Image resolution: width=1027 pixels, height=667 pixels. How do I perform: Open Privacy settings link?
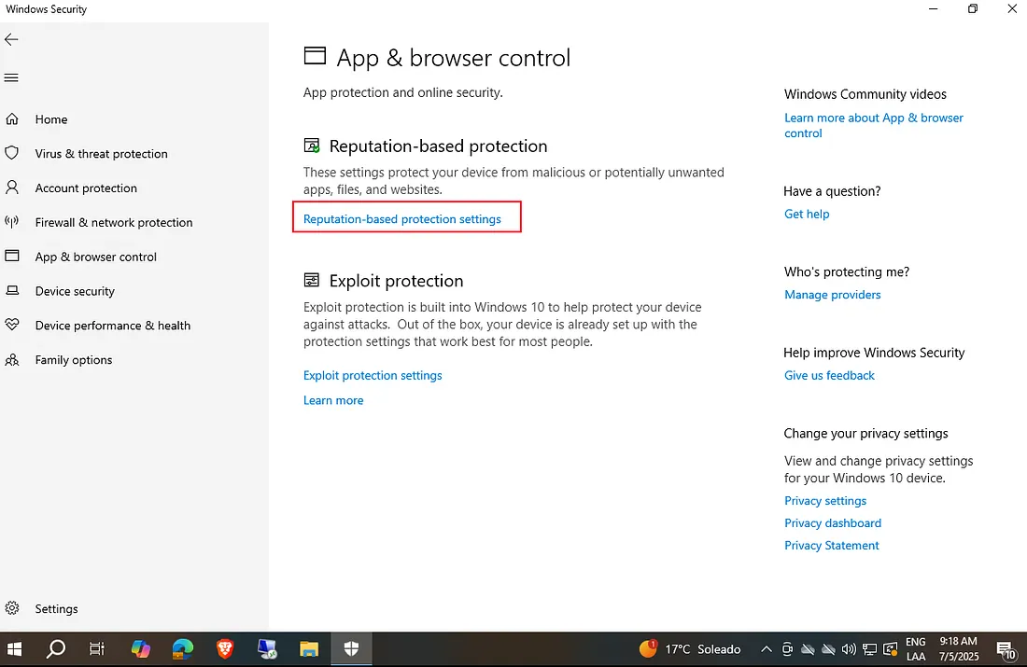click(x=825, y=500)
